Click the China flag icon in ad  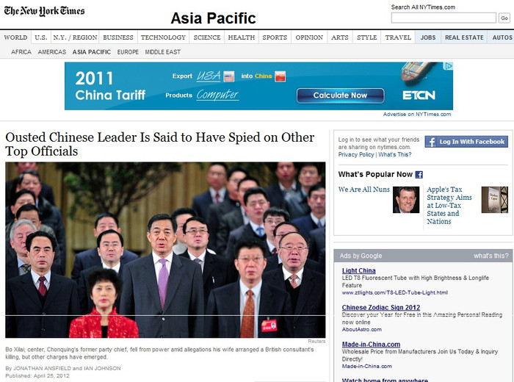tap(280, 76)
